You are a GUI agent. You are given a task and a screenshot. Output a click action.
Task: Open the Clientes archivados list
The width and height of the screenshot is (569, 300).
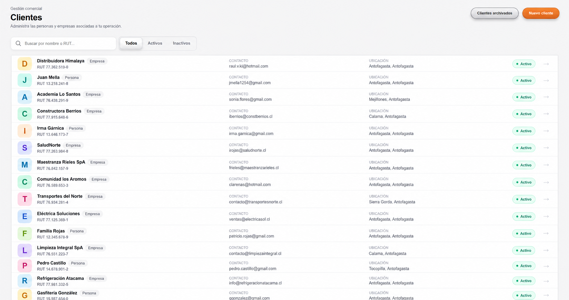pos(495,13)
